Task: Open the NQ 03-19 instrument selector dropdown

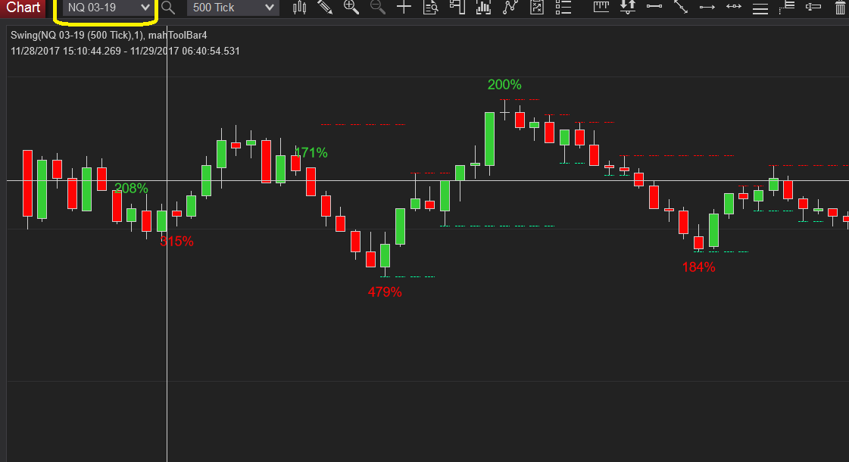Action: point(108,8)
